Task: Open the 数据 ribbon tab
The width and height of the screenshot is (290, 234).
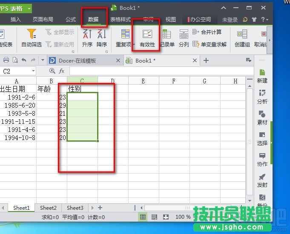Action: pyautogui.click(x=93, y=20)
